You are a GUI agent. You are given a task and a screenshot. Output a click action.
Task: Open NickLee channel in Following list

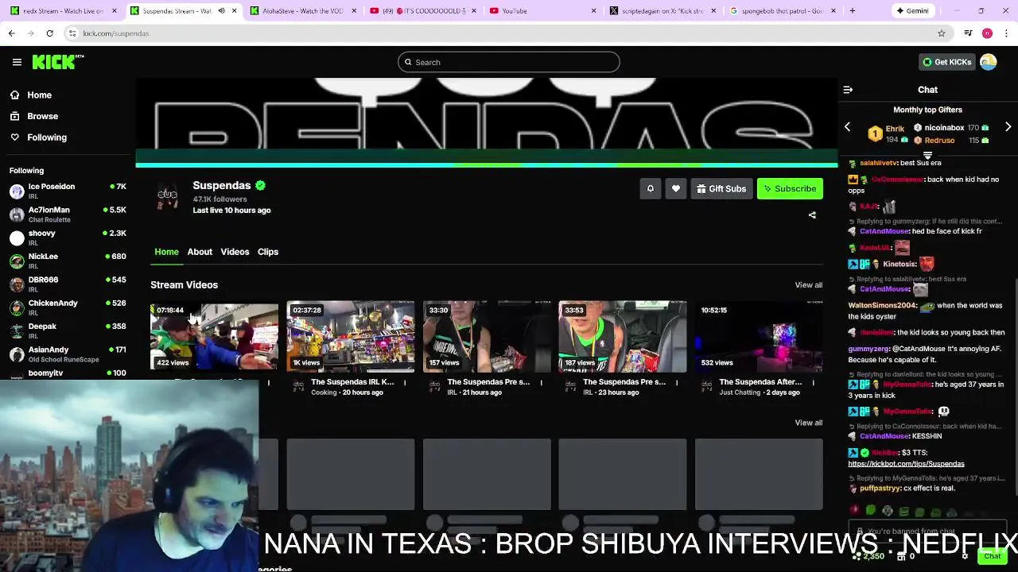pyautogui.click(x=68, y=261)
